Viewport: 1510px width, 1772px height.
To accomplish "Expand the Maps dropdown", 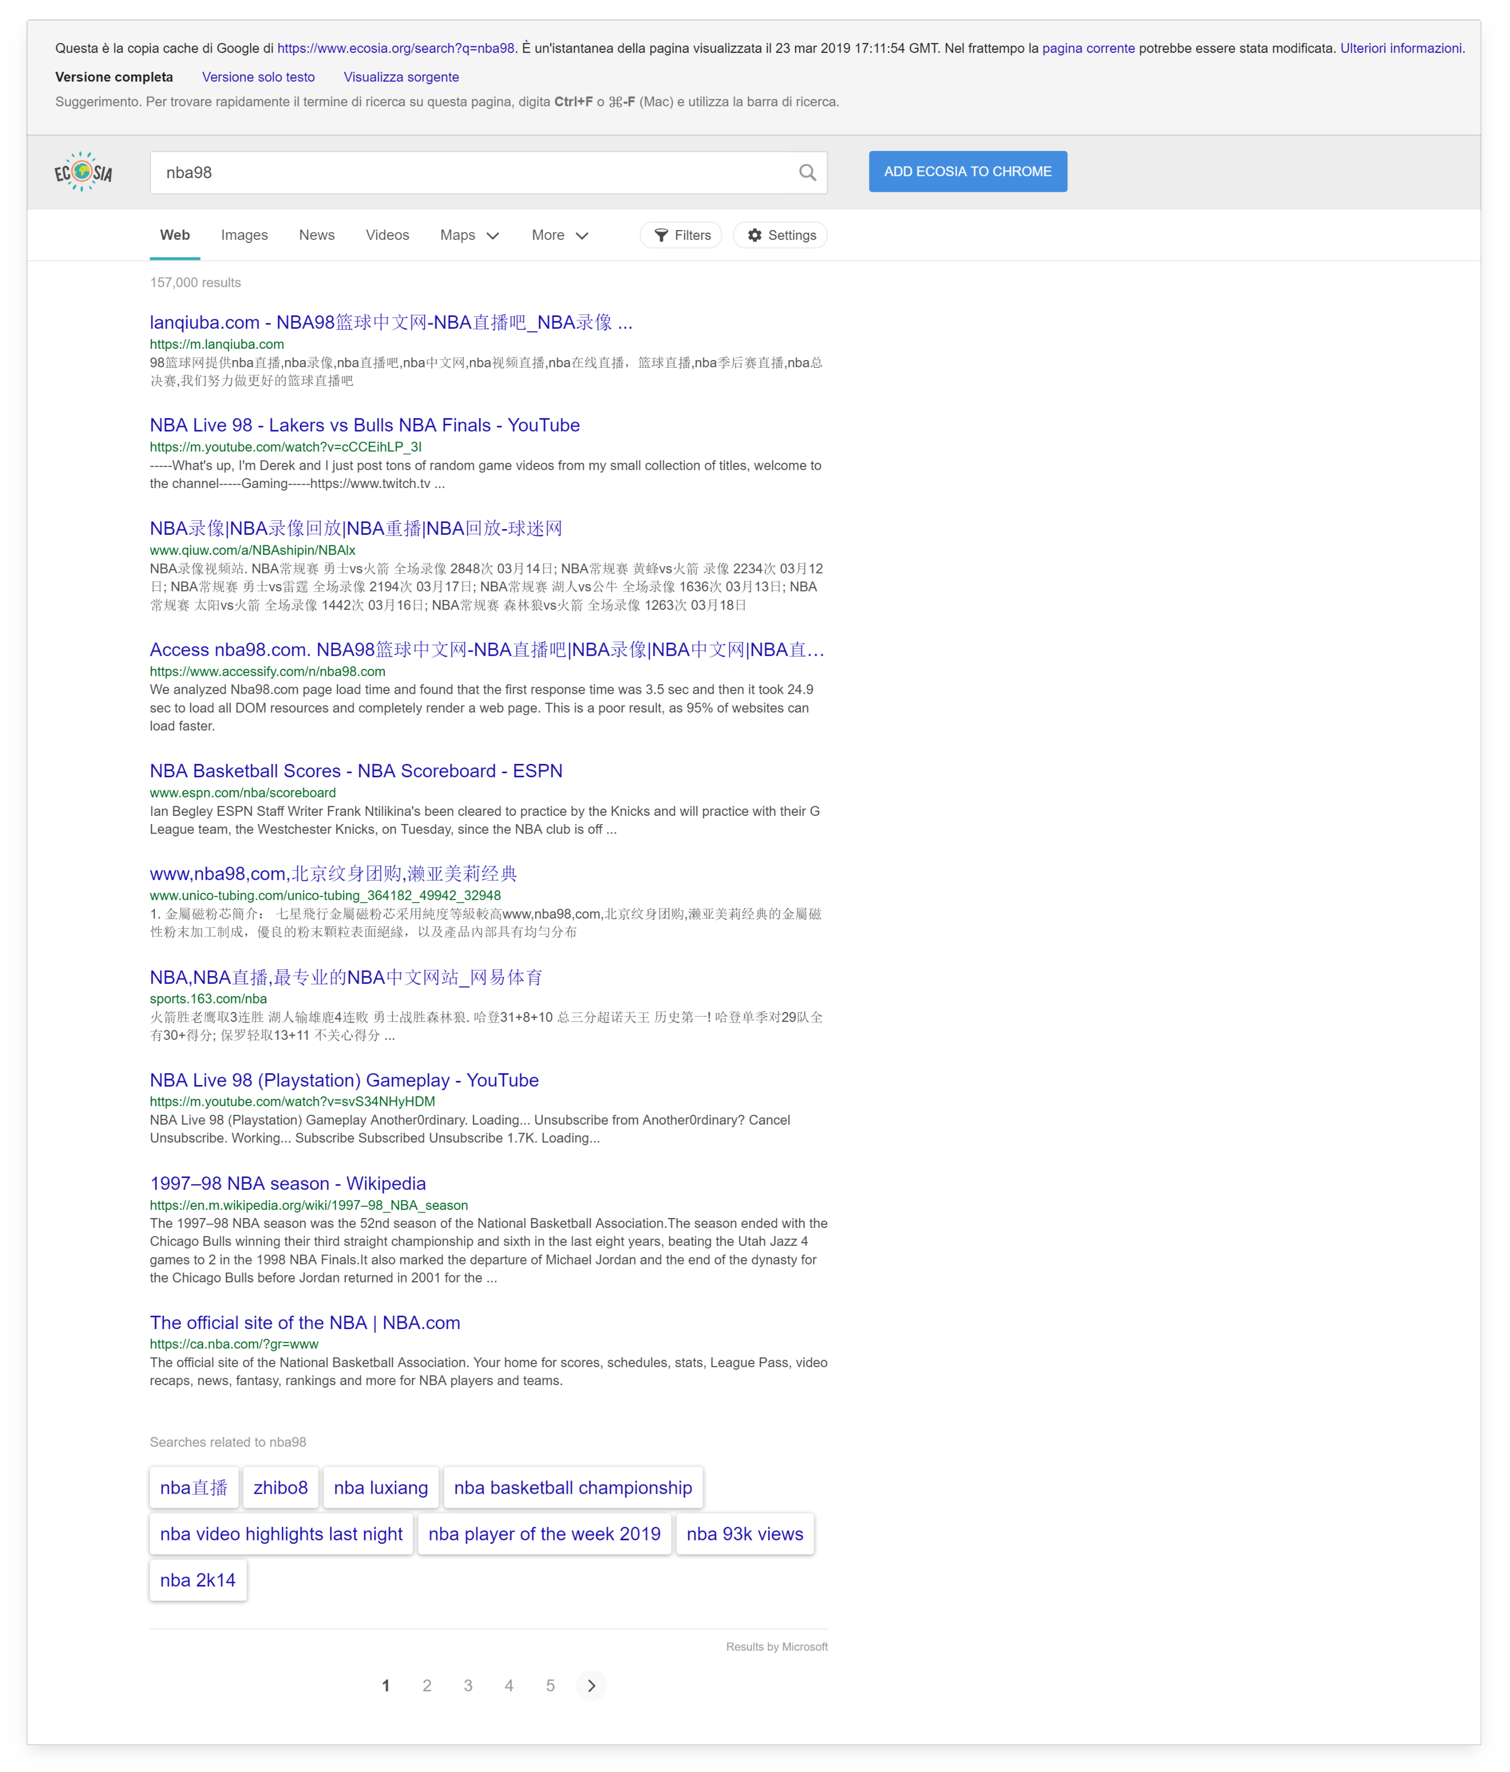I will (469, 235).
